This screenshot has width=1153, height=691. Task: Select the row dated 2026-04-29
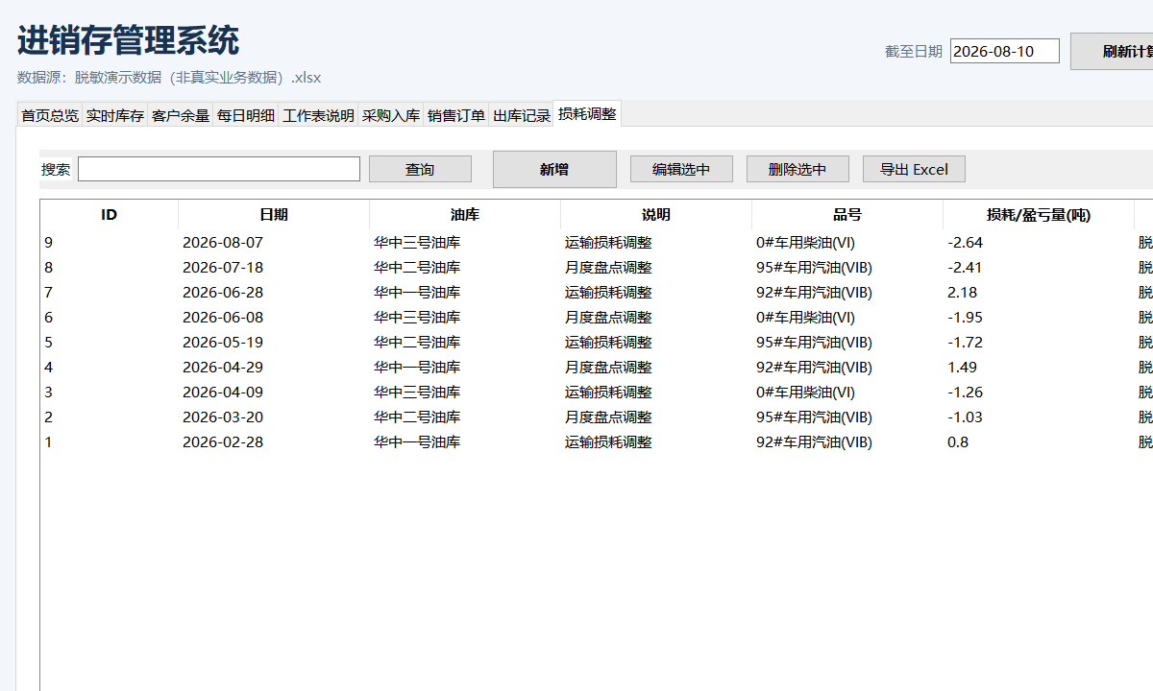[596, 368]
